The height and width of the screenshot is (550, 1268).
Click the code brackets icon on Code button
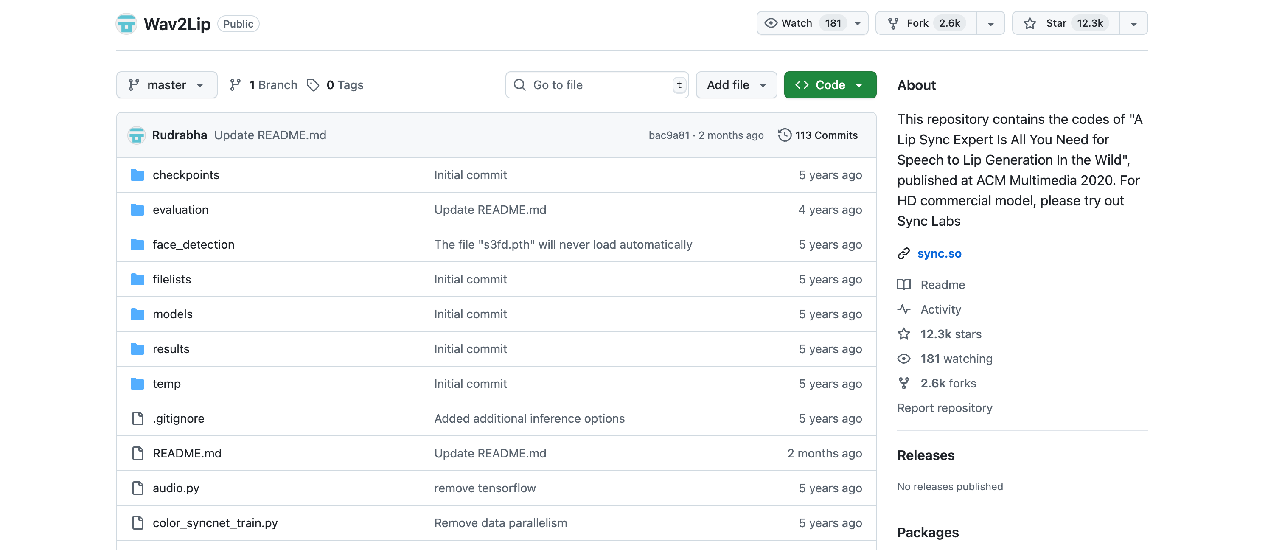[801, 85]
